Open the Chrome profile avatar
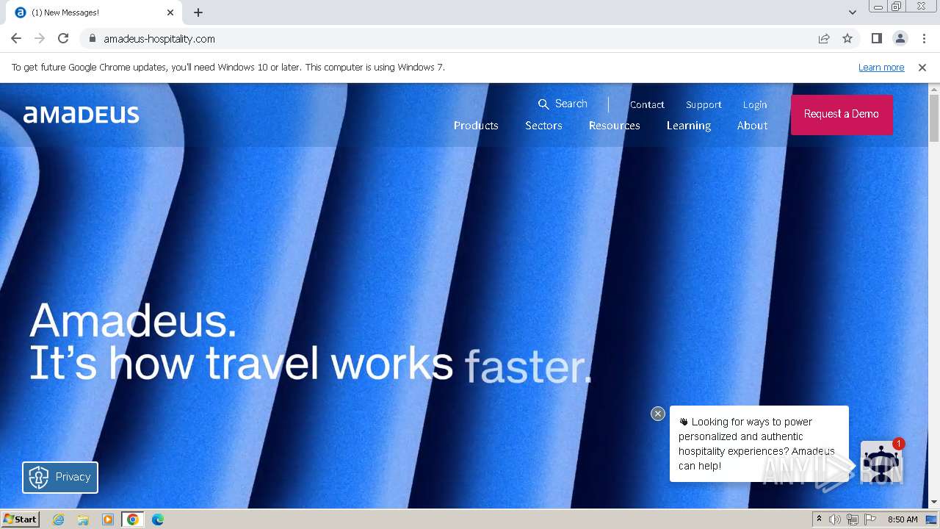Viewport: 940px width, 529px height. click(900, 38)
